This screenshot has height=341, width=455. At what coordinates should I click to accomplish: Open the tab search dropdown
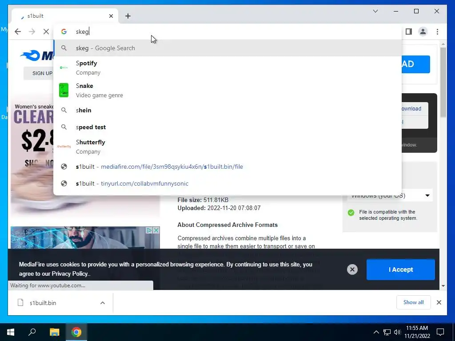coord(375,11)
